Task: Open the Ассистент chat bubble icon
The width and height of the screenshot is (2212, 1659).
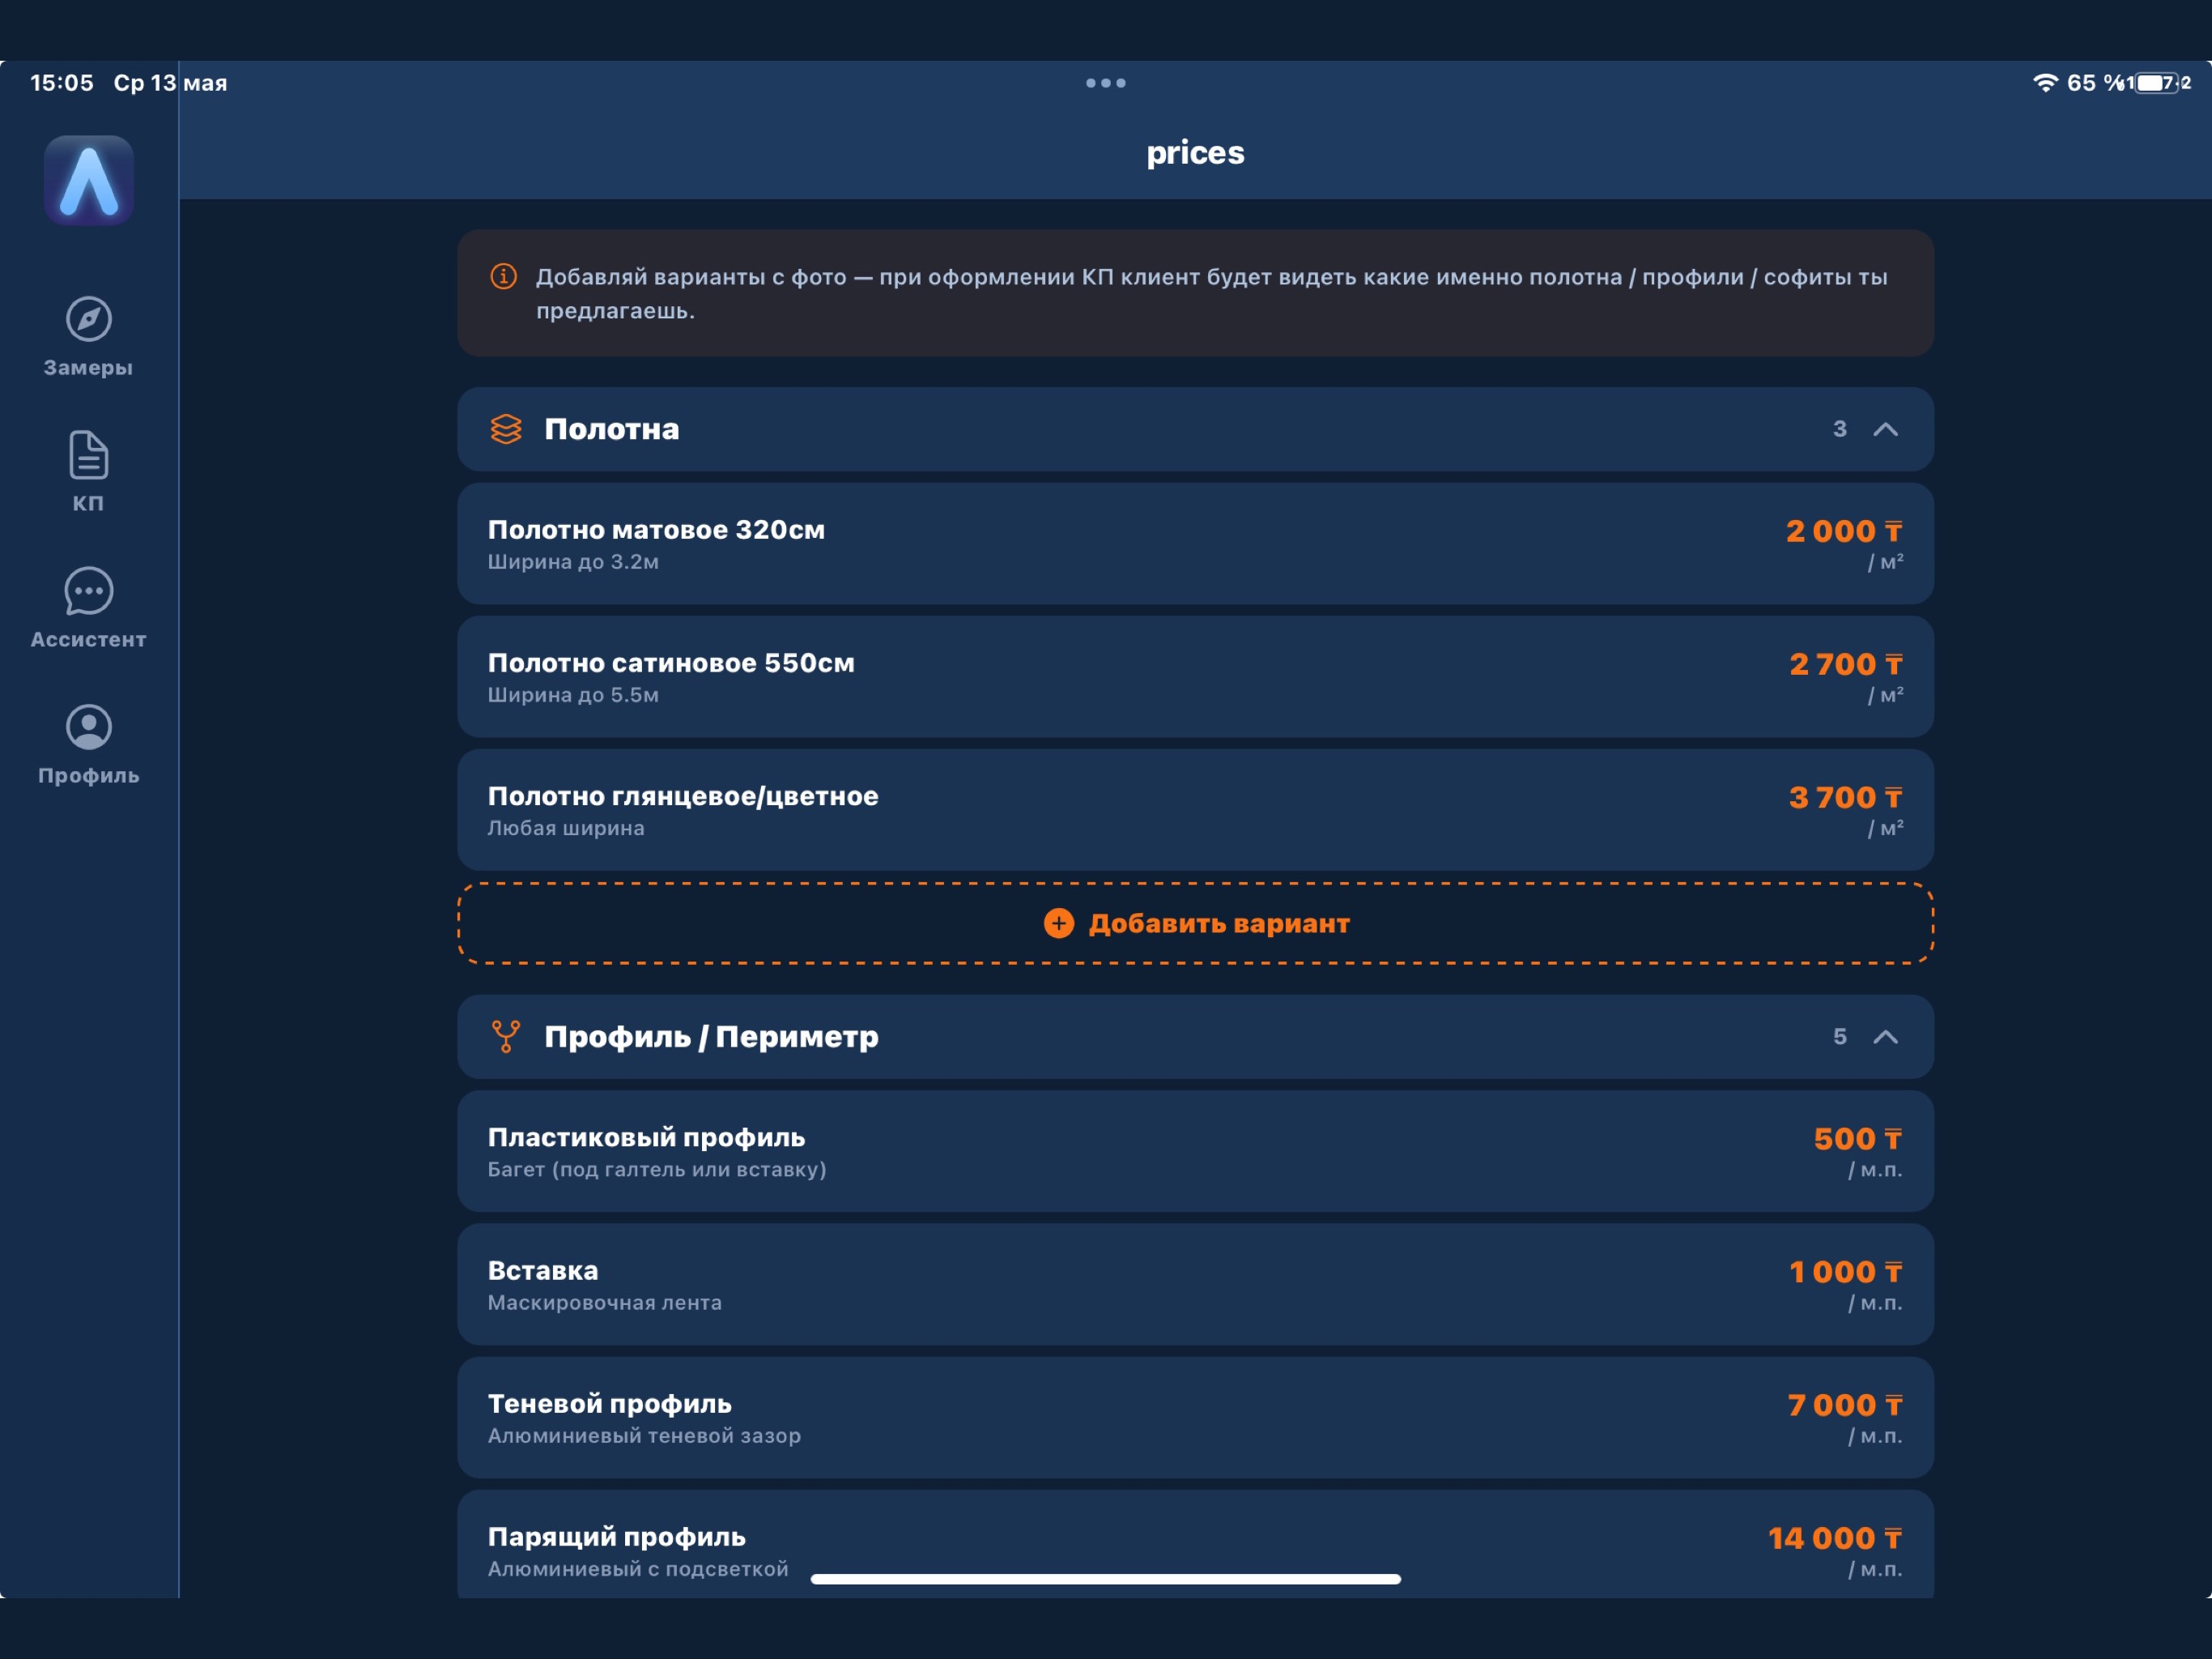Action: point(89,591)
